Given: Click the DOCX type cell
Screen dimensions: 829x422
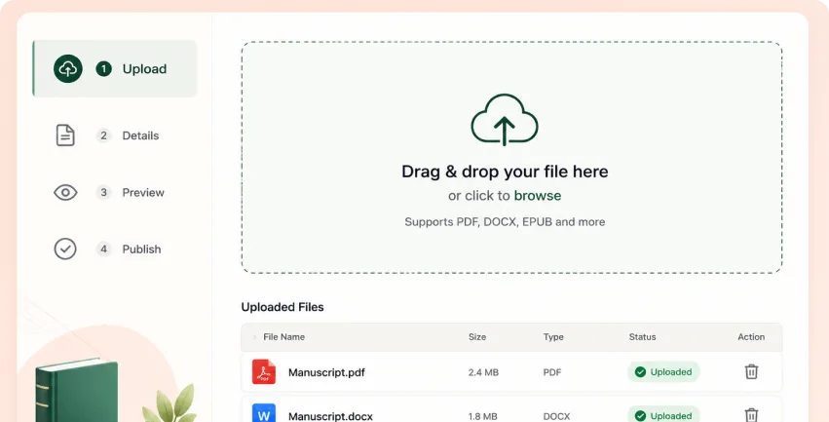Looking at the screenshot, I should [556, 416].
